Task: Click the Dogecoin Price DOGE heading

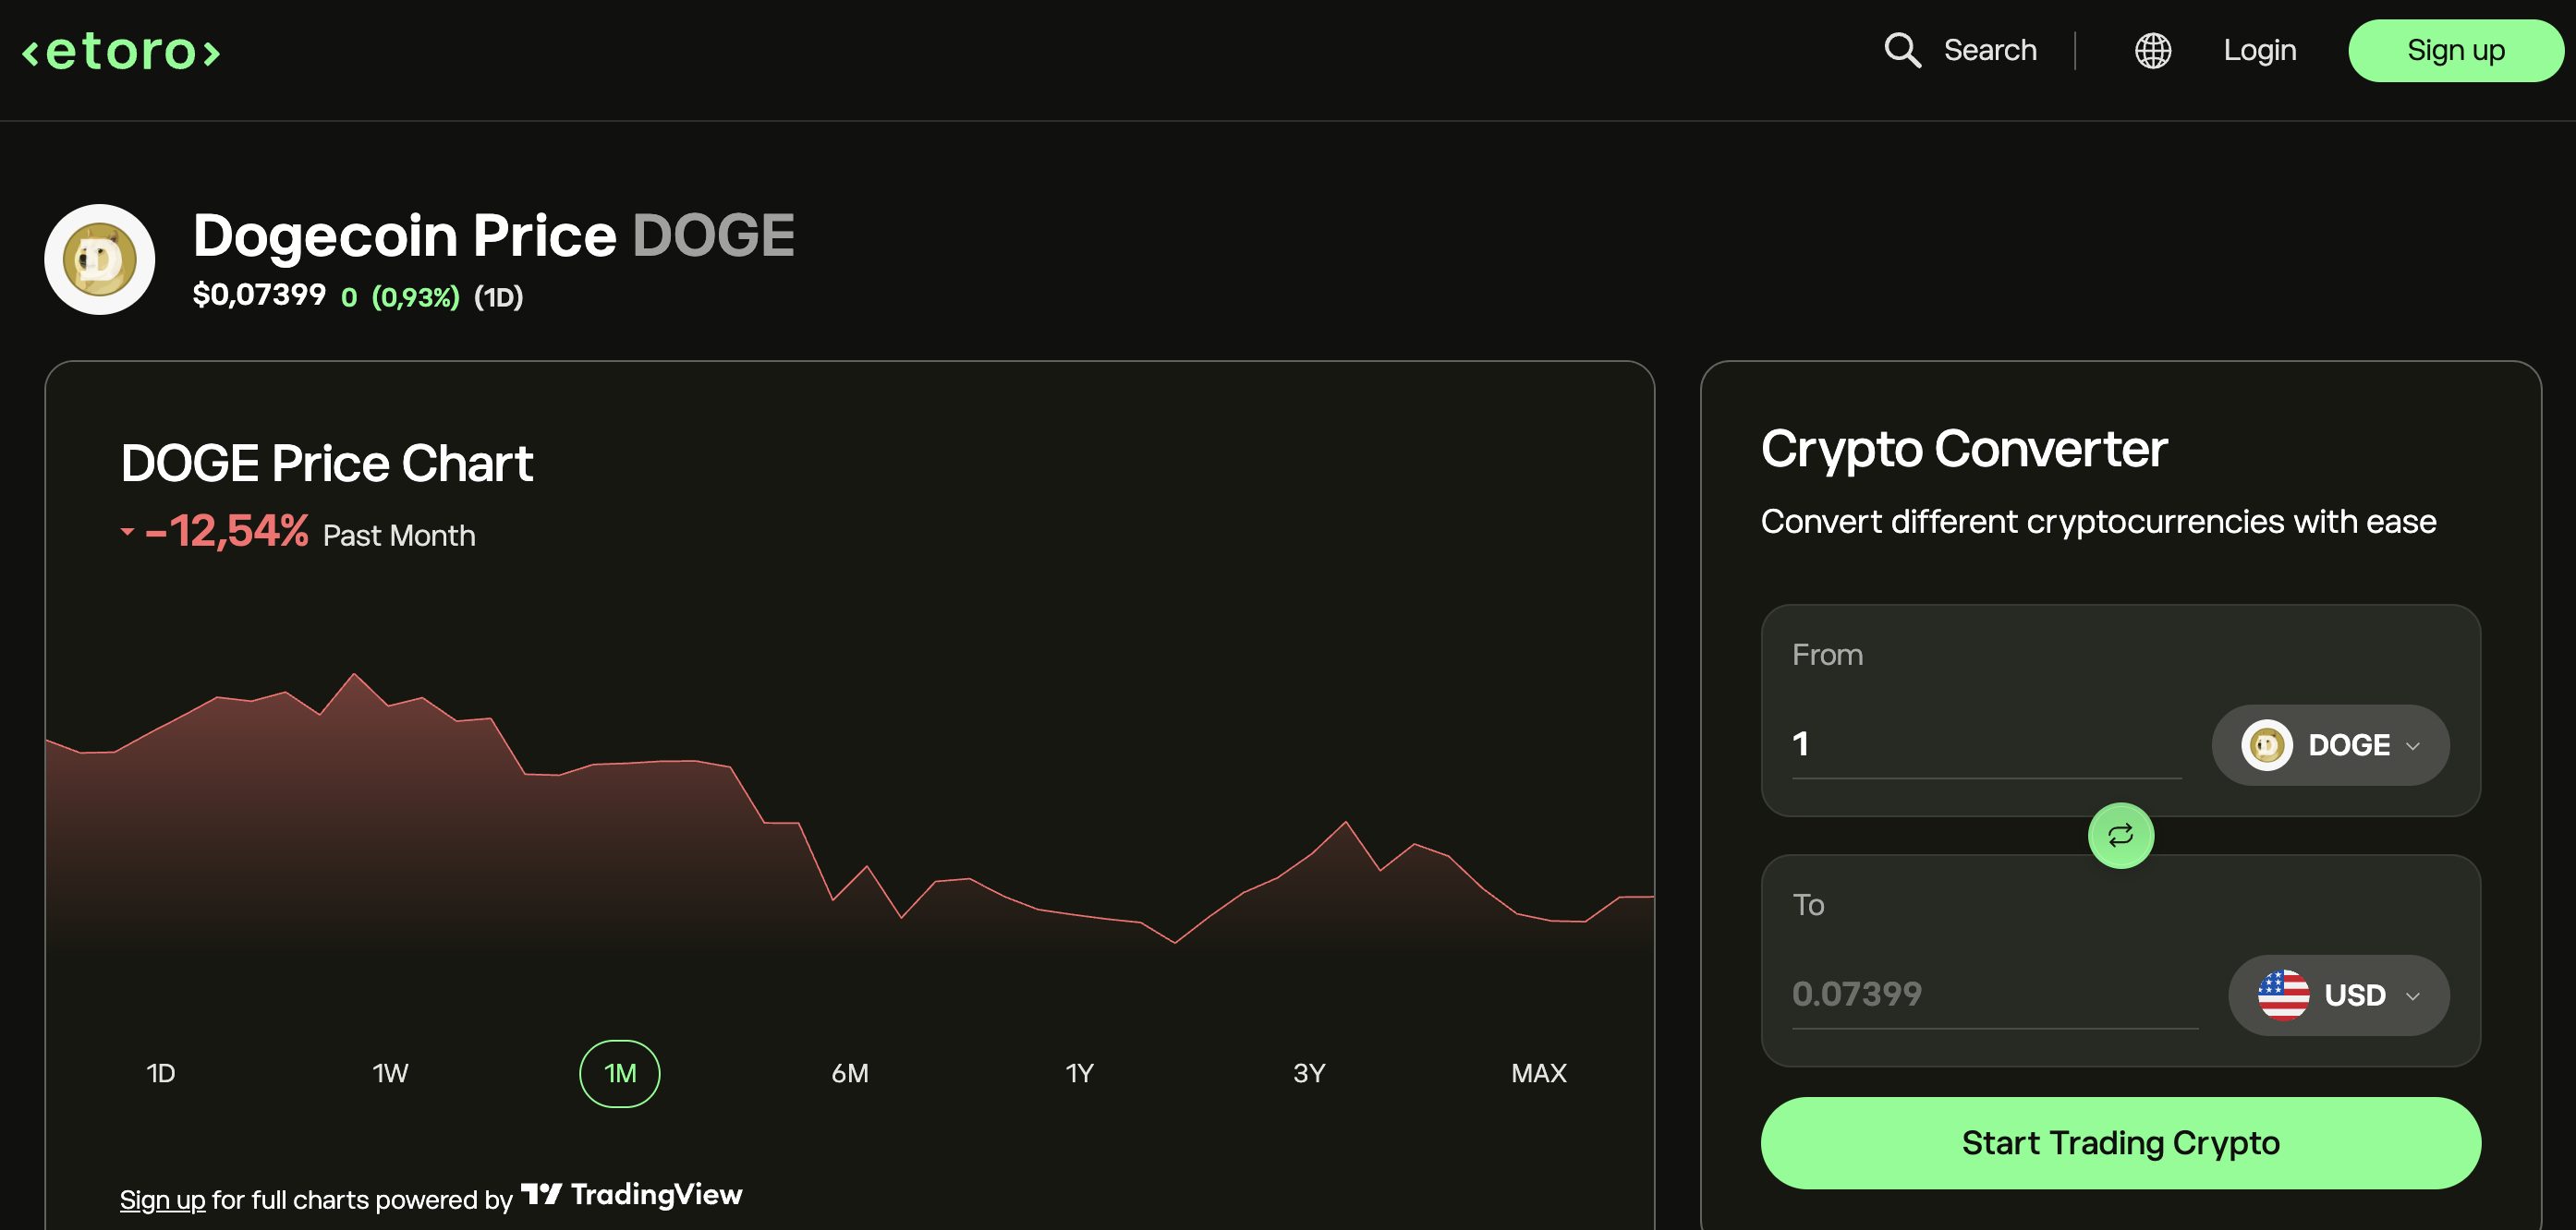Action: [493, 235]
